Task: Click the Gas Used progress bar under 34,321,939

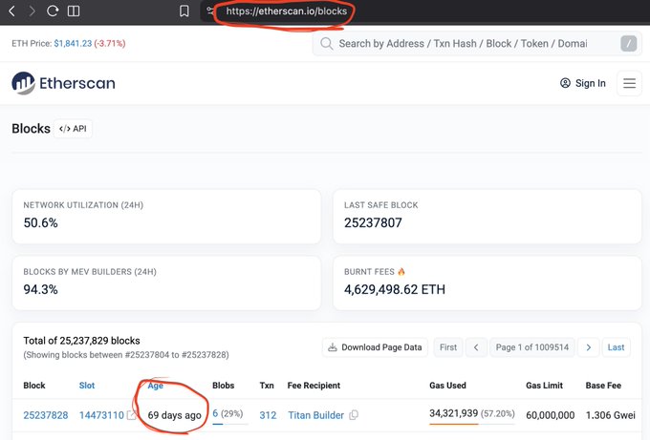Action: pos(472,424)
